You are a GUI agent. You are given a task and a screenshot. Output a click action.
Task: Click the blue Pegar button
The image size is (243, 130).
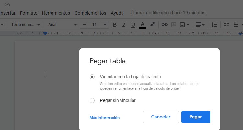(x=196, y=117)
